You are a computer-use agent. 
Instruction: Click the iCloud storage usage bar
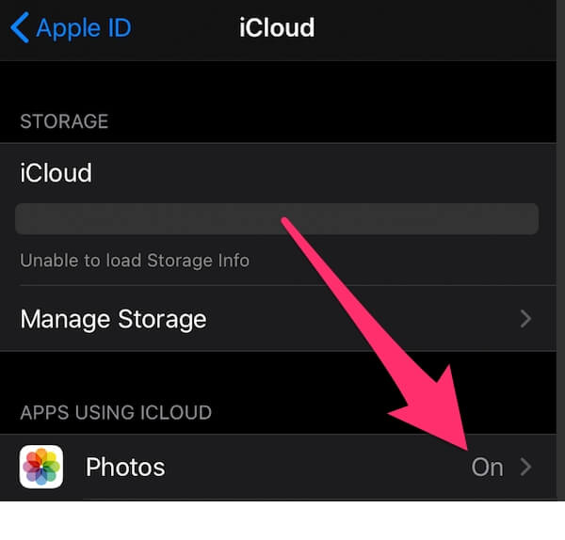pos(277,219)
